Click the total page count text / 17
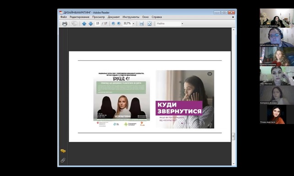 pos(105,23)
